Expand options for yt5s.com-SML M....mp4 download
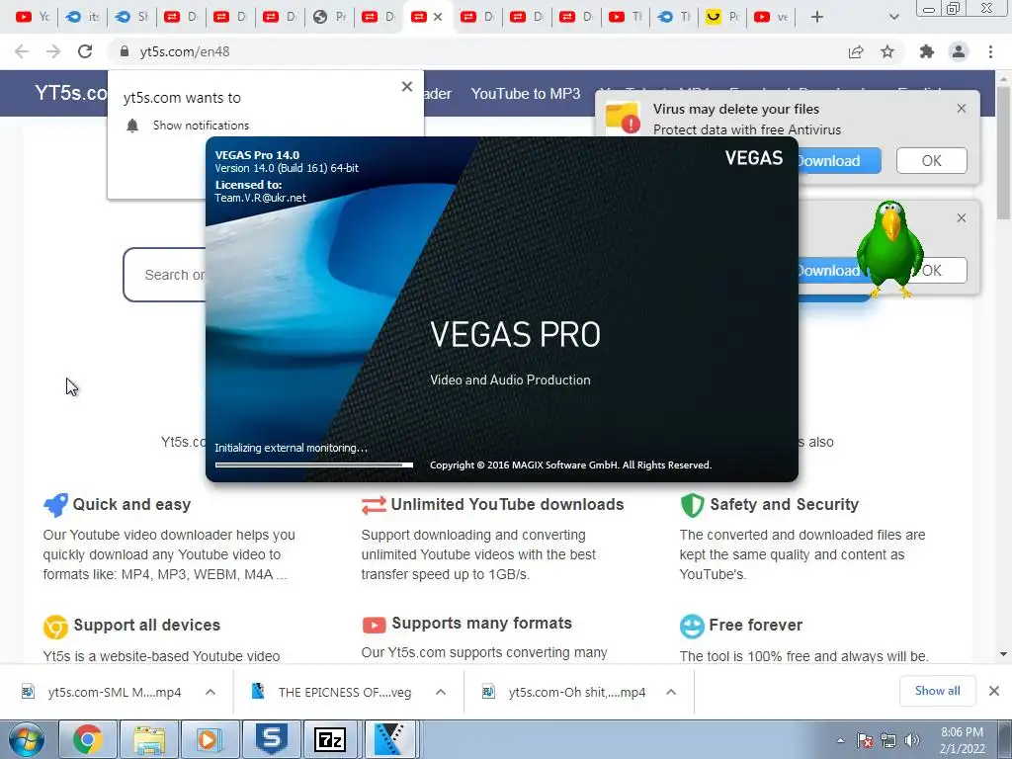 (x=211, y=692)
